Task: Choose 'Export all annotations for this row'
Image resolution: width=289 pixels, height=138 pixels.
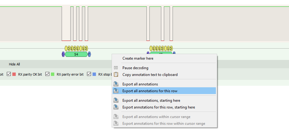Action: pyautogui.click(x=164, y=91)
